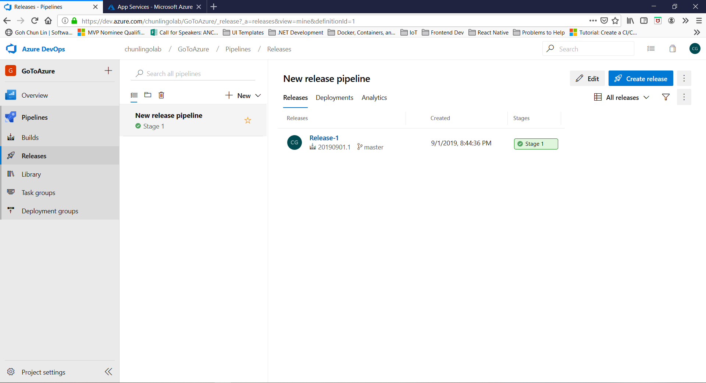Open the CG user avatar menu
The image size is (706, 383).
(695, 49)
